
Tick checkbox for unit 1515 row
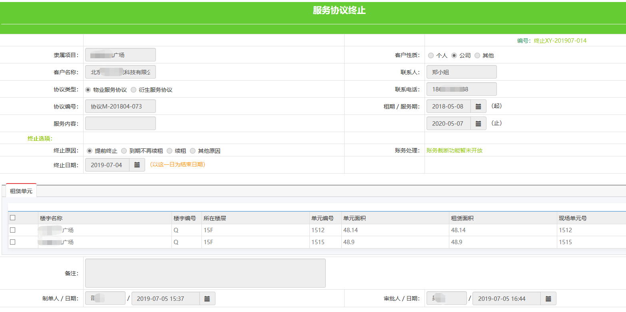coord(13,242)
